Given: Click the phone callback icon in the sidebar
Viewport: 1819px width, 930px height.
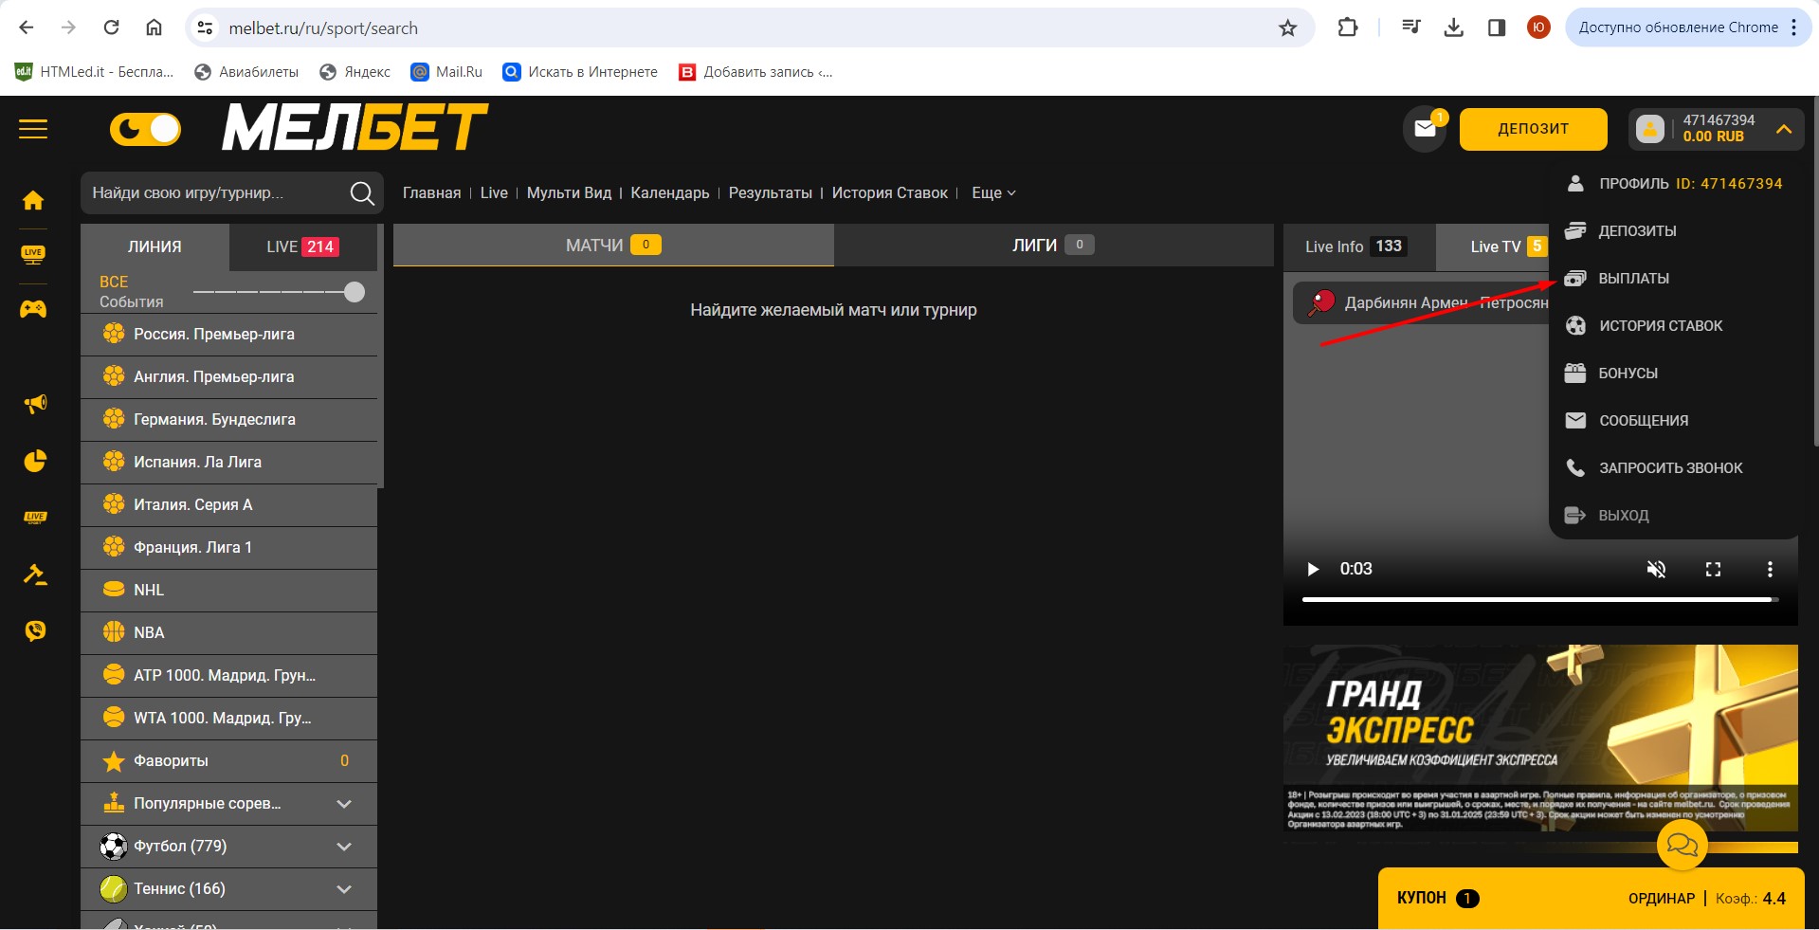Looking at the screenshot, I should click(x=35, y=631).
